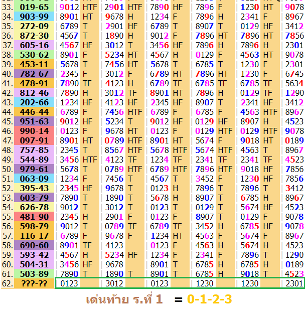
Task: Select the green 503-89 cell
Action: [34, 274]
